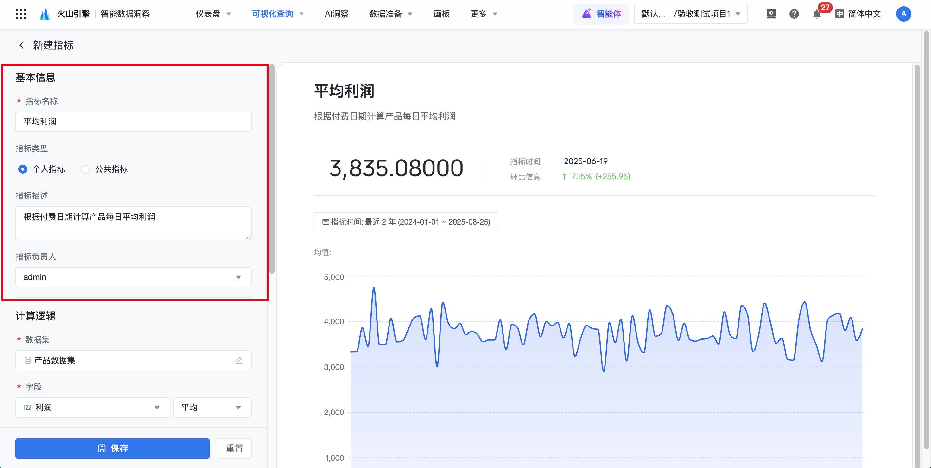Viewport: 931px width, 468px height.
Task: Click the blue 保存 button
Action: tap(112, 448)
